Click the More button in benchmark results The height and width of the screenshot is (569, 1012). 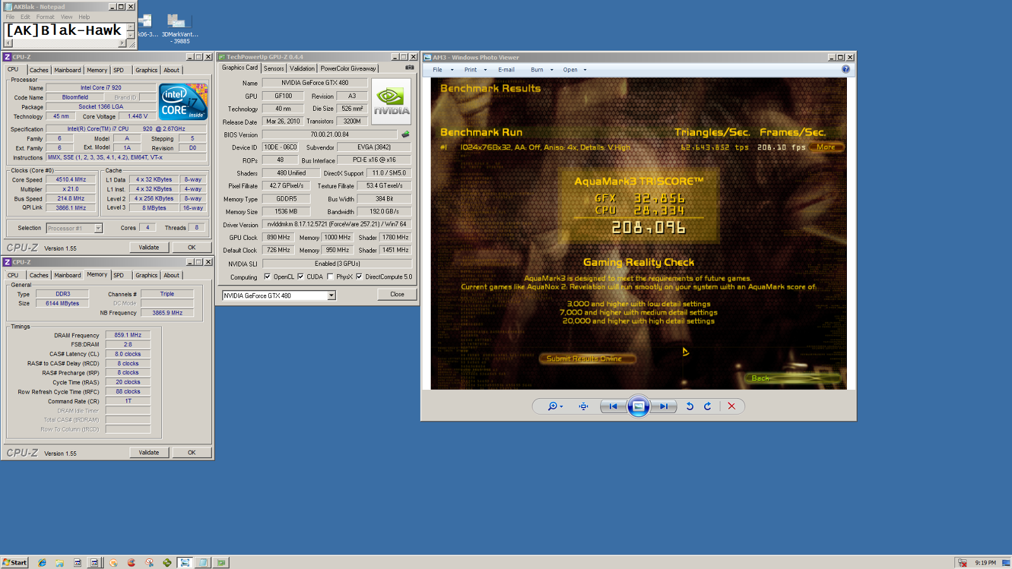(825, 147)
